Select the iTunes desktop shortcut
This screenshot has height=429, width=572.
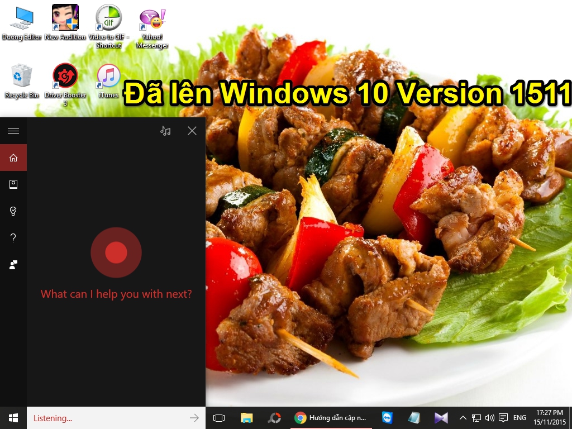pyautogui.click(x=109, y=81)
